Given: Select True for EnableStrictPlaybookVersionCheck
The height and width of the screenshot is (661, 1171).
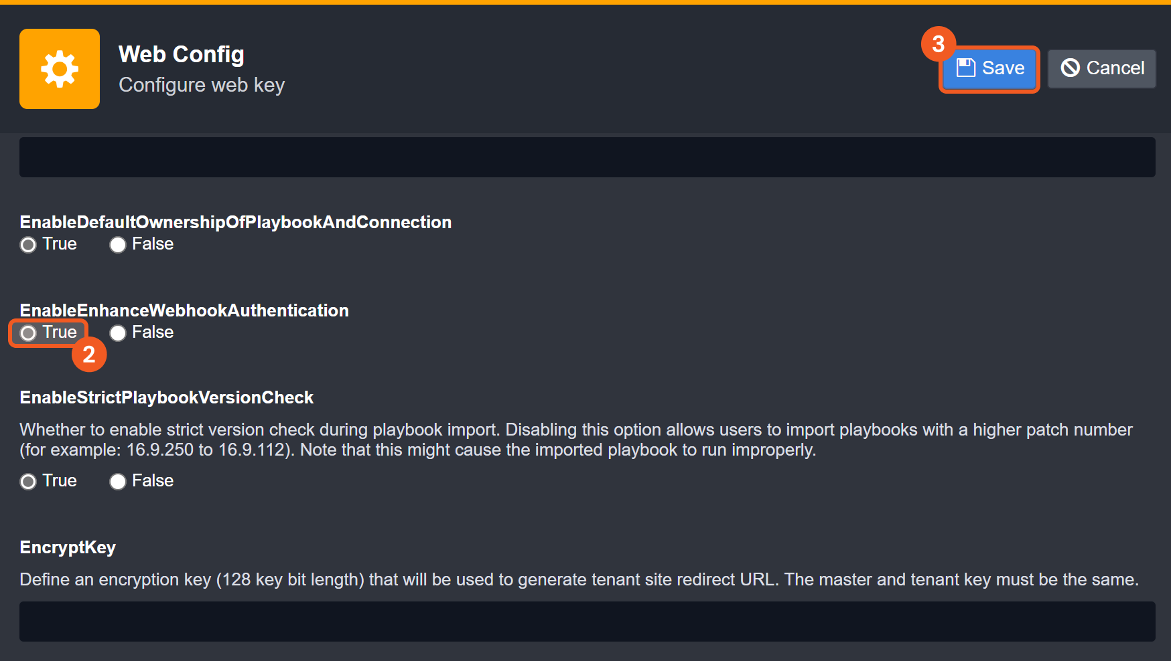Looking at the screenshot, I should coord(28,482).
